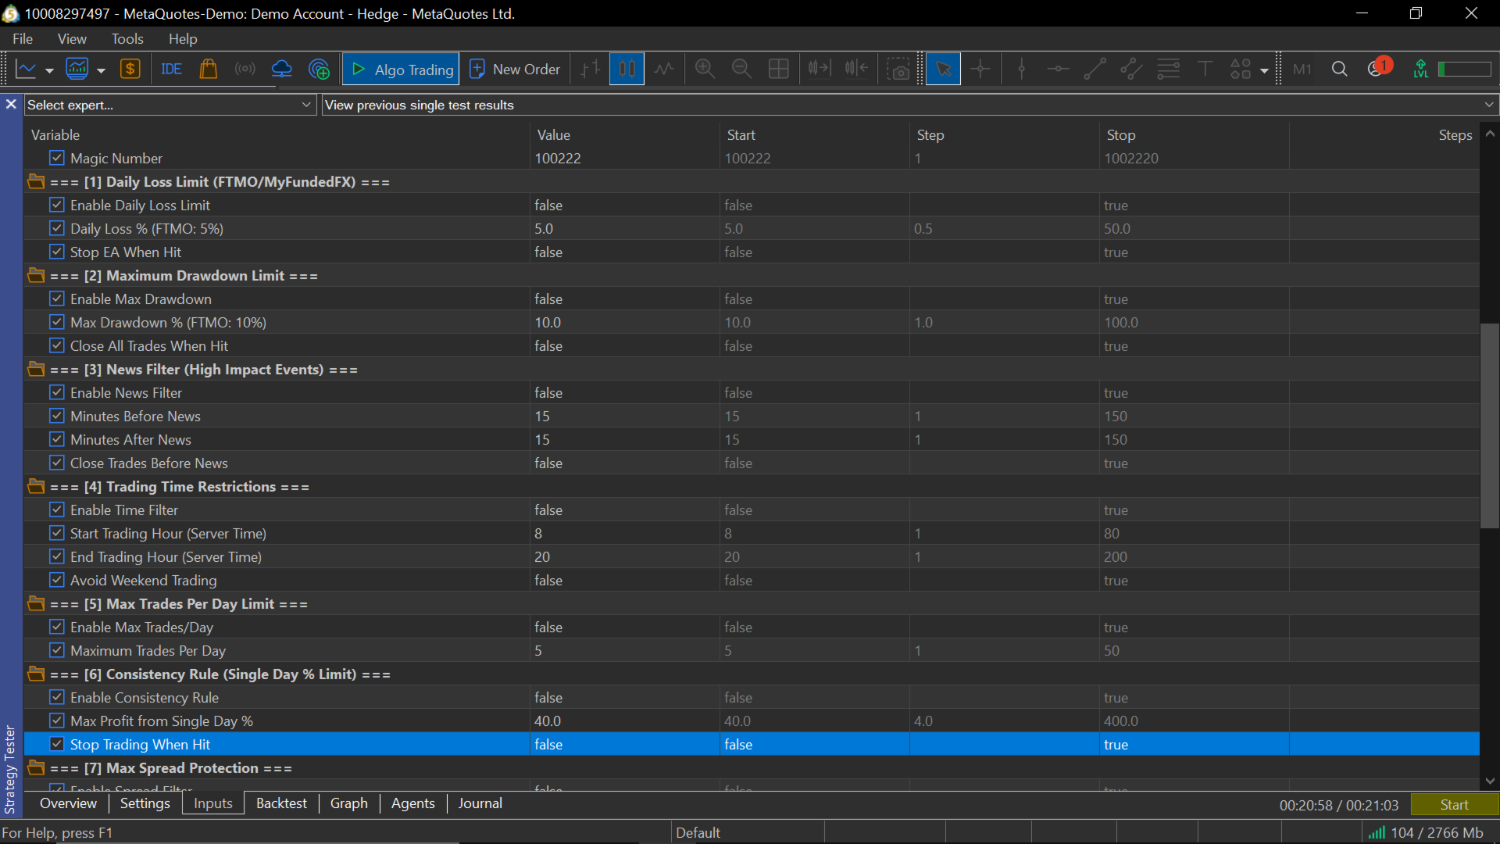Uncheck Avoid Weekend Trading checkbox
This screenshot has width=1500, height=844.
coord(57,580)
